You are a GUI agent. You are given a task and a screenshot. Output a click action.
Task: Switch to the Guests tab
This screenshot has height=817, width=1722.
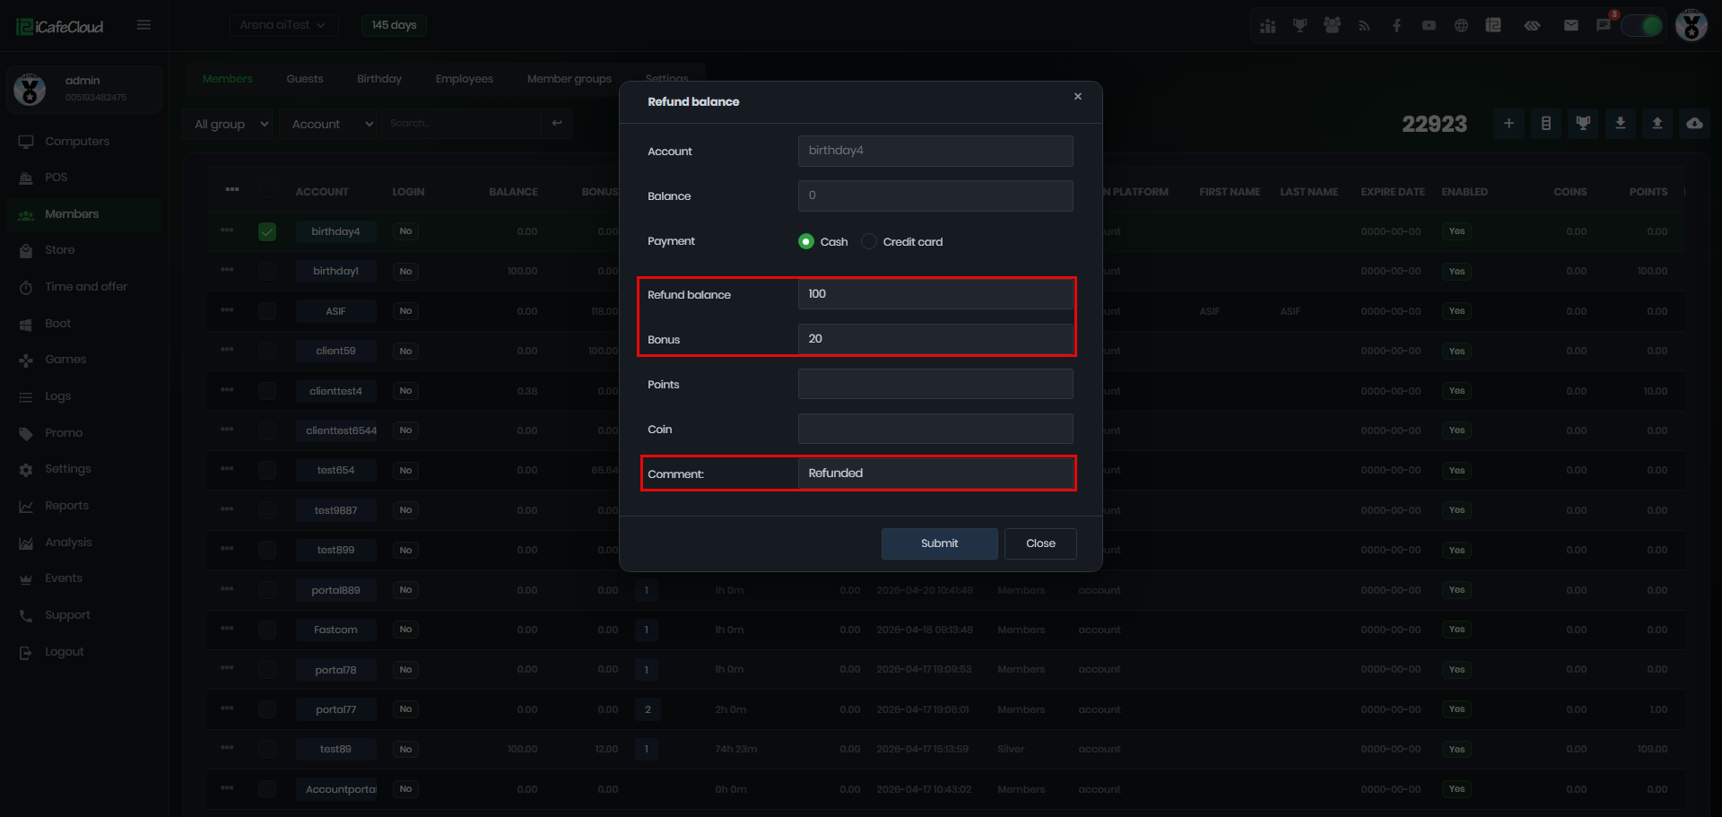tap(305, 79)
